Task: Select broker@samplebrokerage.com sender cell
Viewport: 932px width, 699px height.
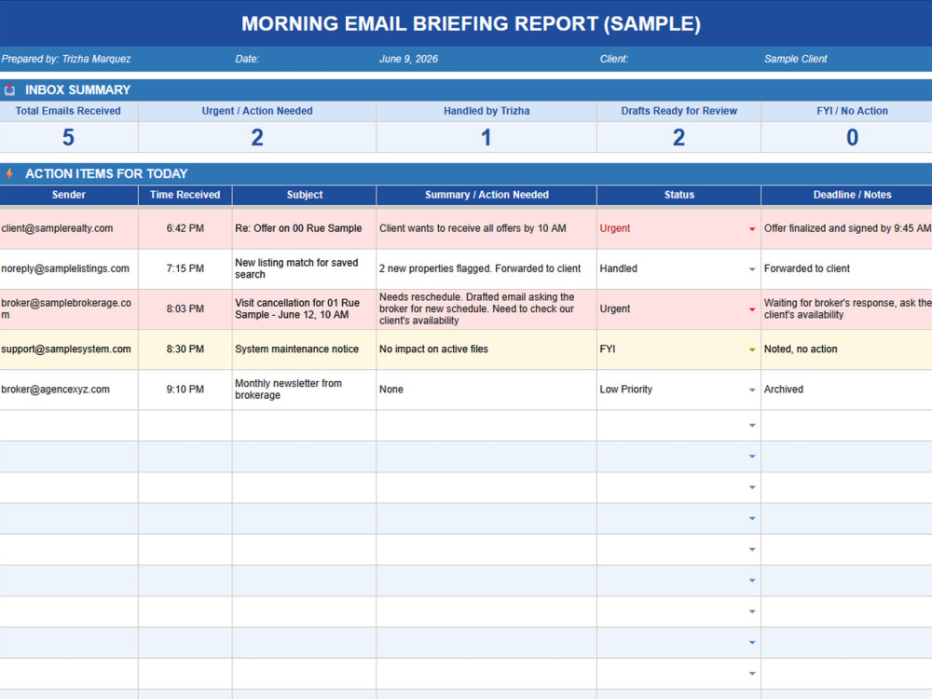Action: point(69,309)
